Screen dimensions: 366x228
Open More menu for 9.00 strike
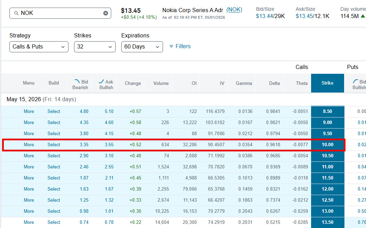[29, 123]
